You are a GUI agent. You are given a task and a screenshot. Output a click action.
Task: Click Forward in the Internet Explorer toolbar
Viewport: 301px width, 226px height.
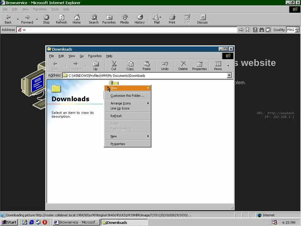(27, 19)
